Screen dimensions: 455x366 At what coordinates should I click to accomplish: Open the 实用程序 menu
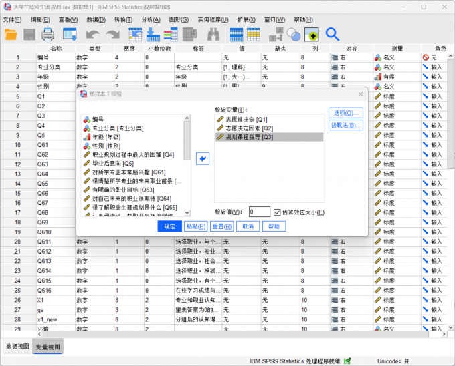[x=213, y=19]
